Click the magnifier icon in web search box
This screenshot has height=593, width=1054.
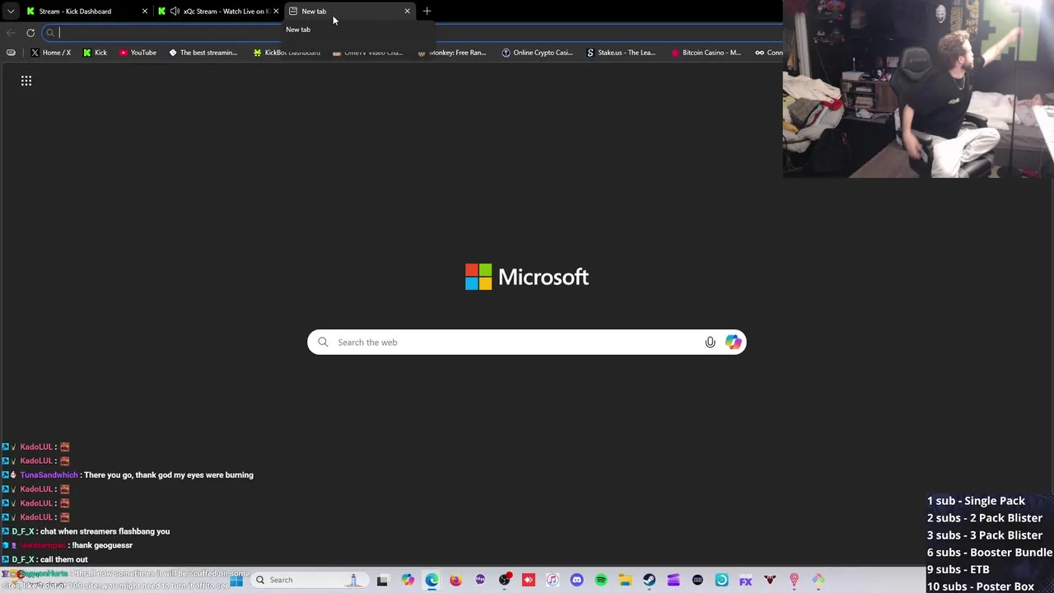tap(323, 343)
